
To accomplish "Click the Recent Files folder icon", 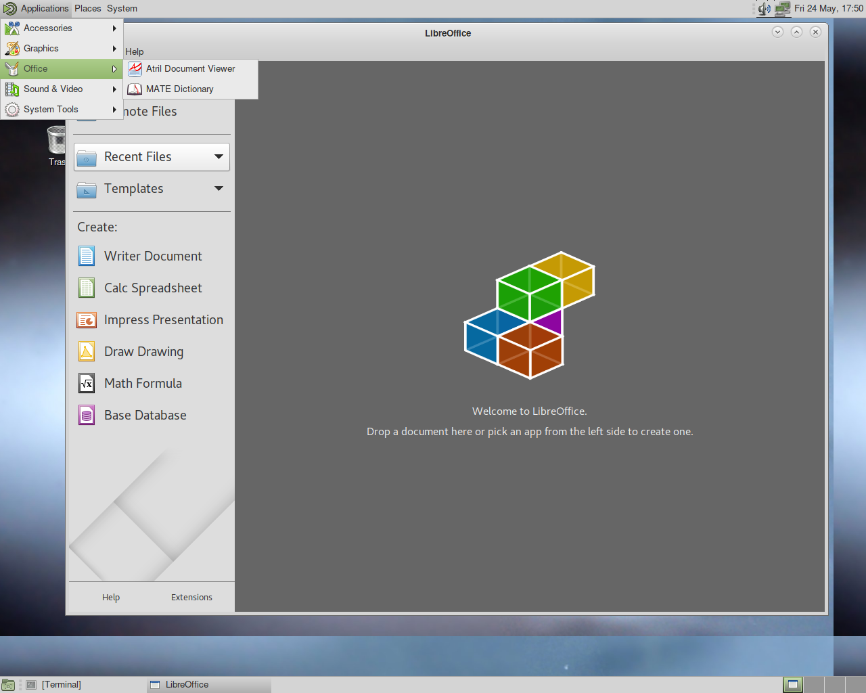I will pos(87,158).
